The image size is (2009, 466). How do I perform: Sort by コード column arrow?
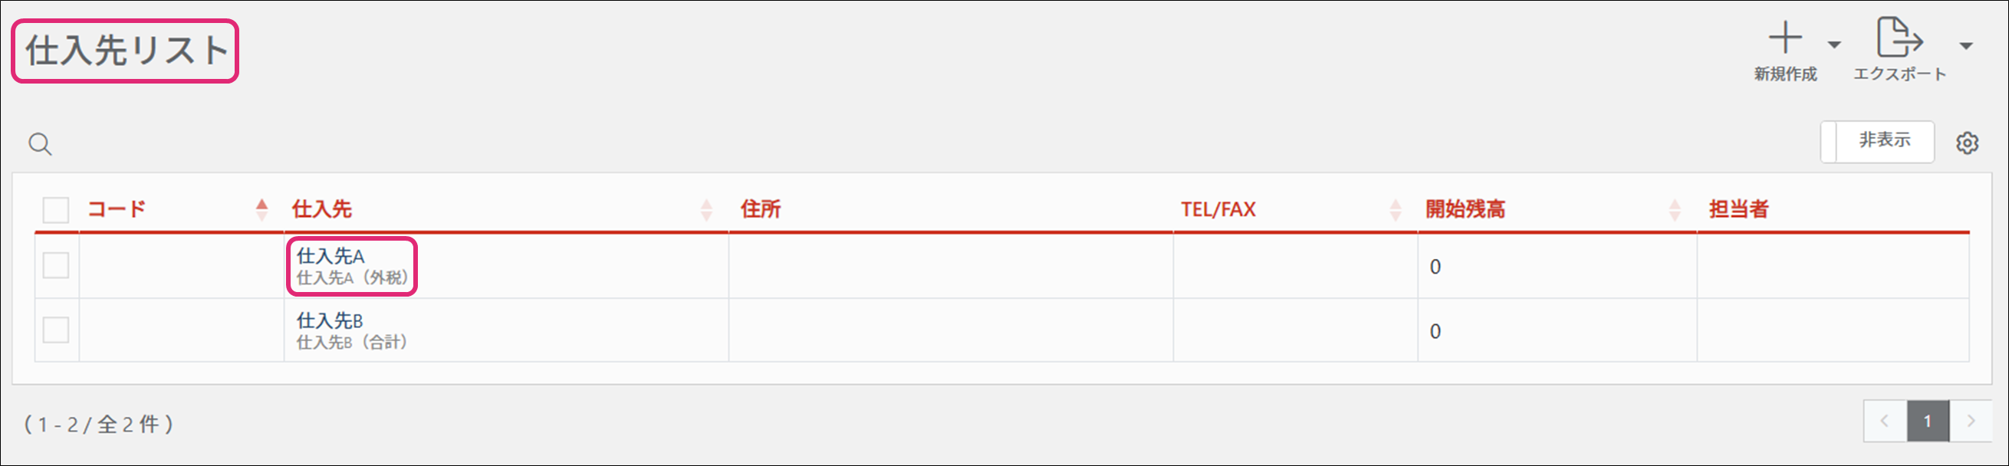coord(262,208)
